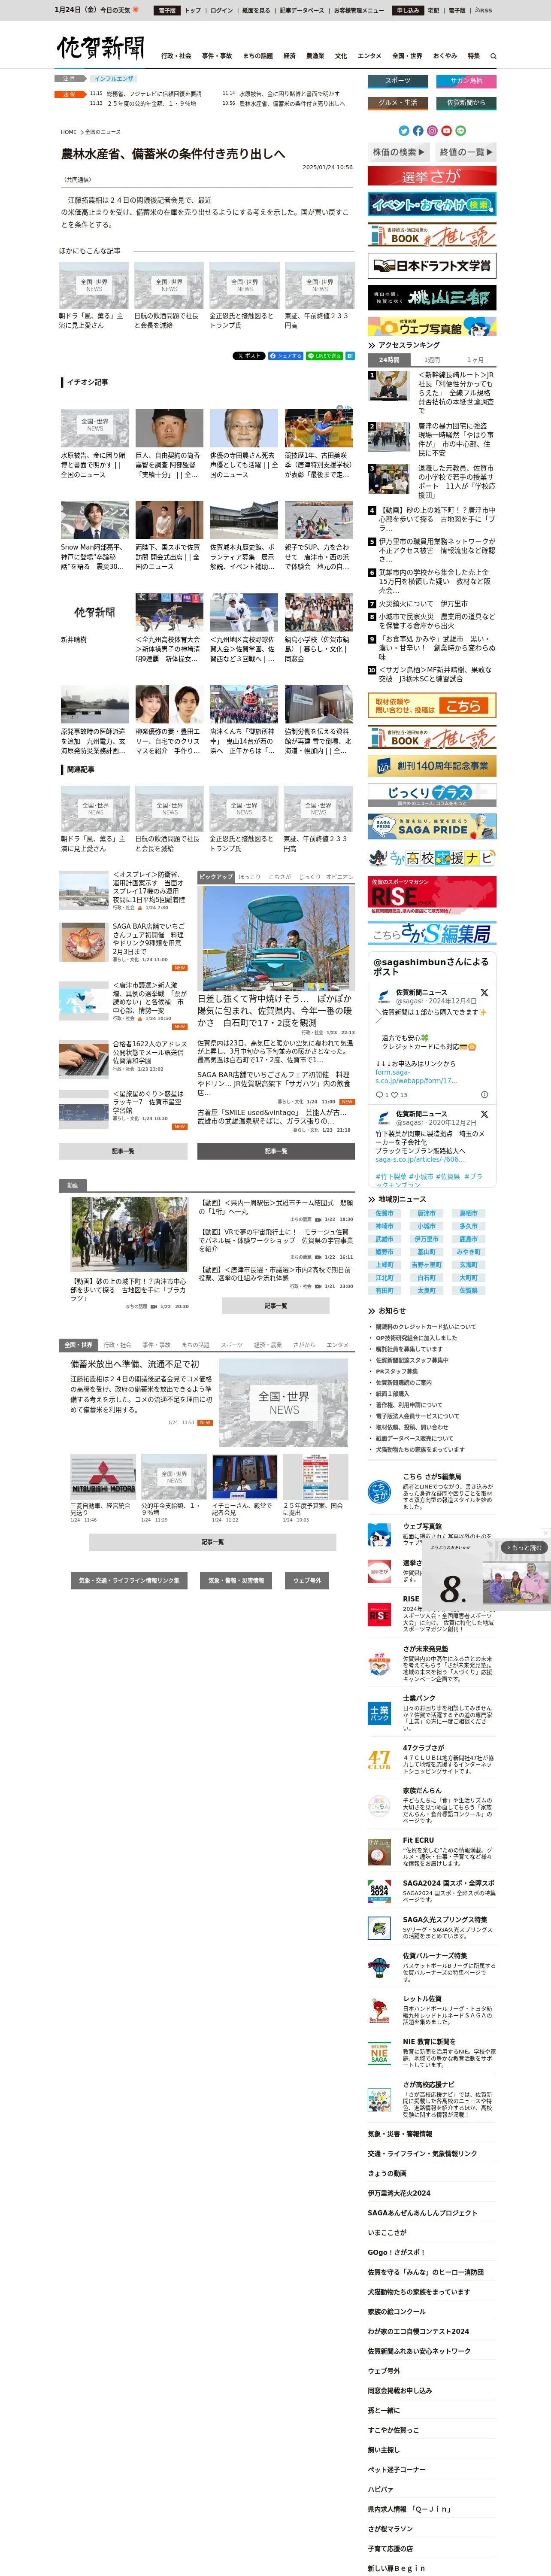This screenshot has height=2576, width=551.
Task: Select the スポーツ tab in lower news section
Action: [232, 1345]
